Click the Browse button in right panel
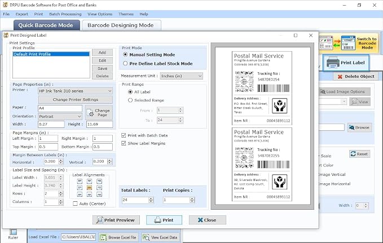The image size is (383, 243). [359, 127]
